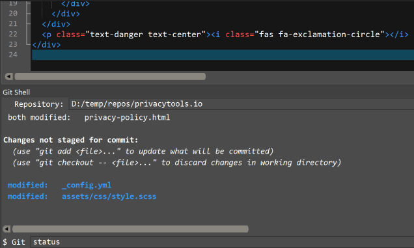Click the Git Shell output left scroll arrow
Screen dimensions: 414x248
(x=7, y=228)
